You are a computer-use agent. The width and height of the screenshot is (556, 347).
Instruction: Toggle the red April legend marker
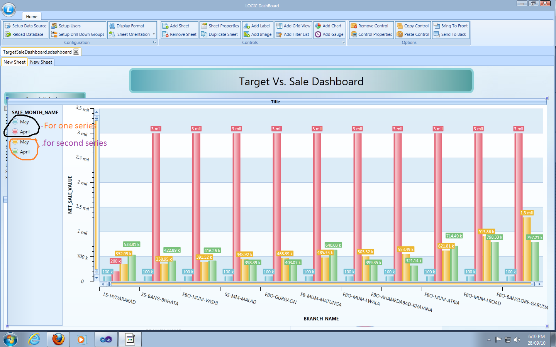click(x=15, y=131)
